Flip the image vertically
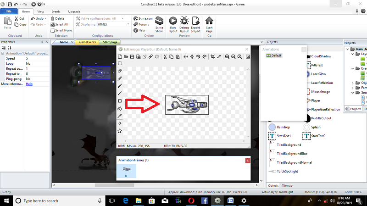Image resolution: width=367 pixels, height=206 pixels. point(192,56)
